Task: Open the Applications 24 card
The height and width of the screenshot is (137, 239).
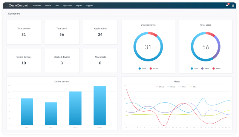Action: tap(100, 32)
